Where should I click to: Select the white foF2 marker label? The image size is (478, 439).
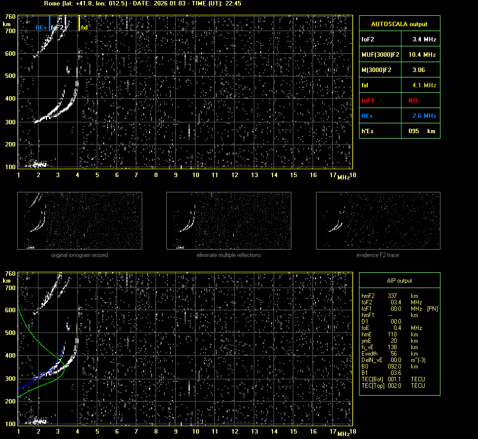tap(58, 28)
